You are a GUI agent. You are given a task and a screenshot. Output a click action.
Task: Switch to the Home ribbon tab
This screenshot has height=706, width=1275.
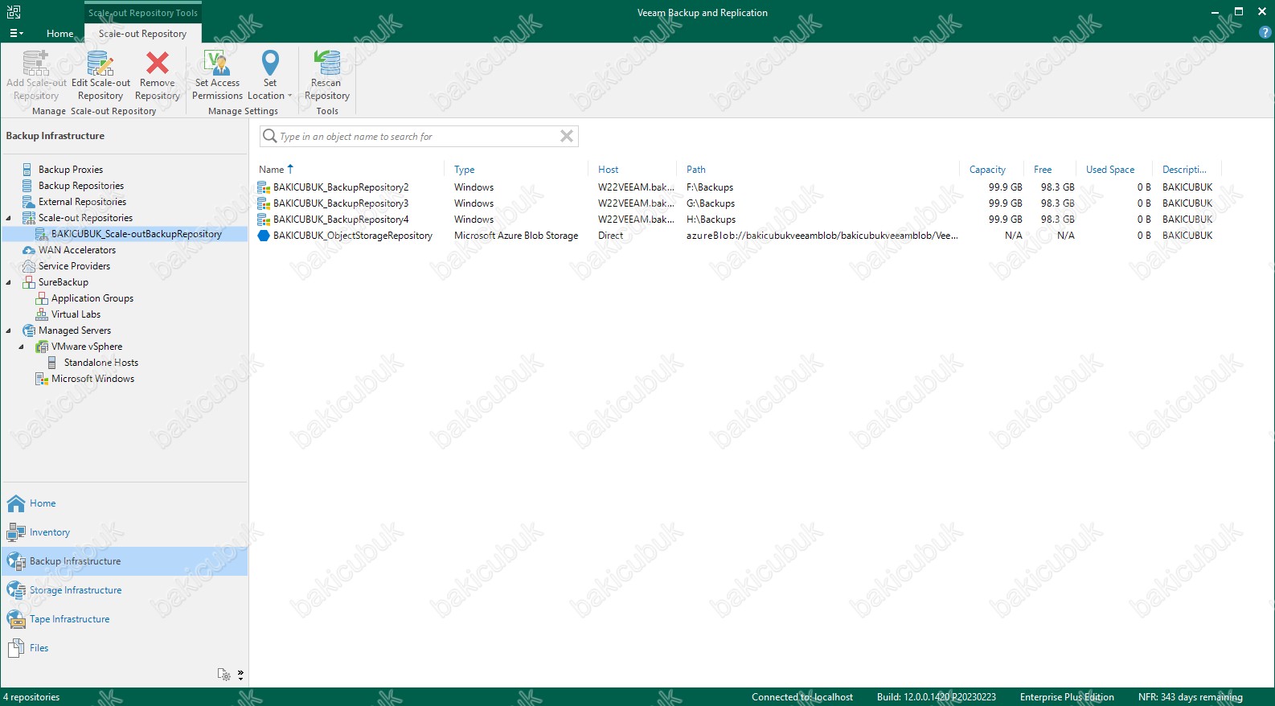click(x=60, y=33)
